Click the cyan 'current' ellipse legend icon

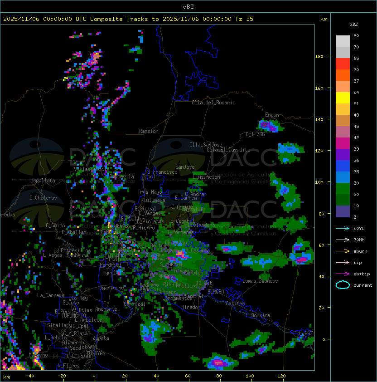click(x=343, y=285)
